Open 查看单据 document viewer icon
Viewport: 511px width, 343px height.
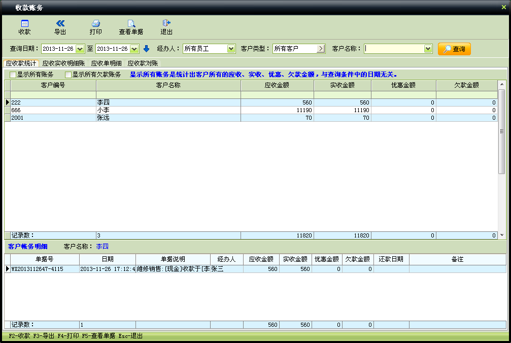click(131, 24)
